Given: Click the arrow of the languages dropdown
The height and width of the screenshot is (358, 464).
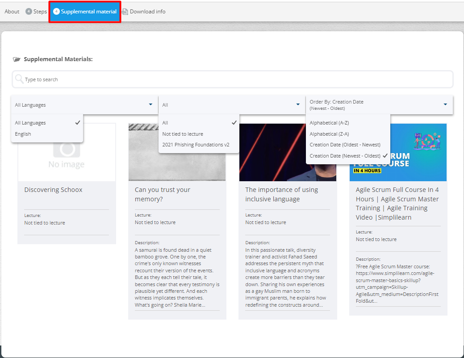Looking at the screenshot, I should click(150, 104).
